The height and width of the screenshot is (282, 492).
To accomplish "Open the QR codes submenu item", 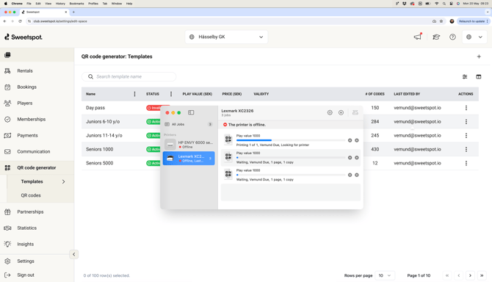I will [31, 195].
